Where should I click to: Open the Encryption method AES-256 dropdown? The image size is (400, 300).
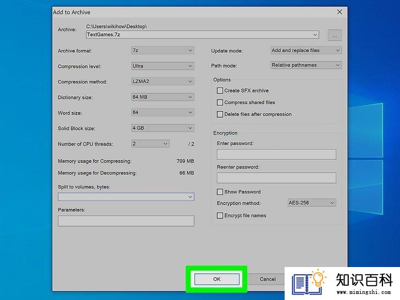(x=312, y=203)
